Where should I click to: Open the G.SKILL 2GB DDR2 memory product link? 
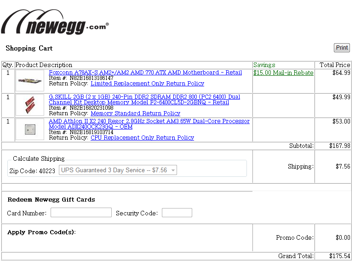pyautogui.click(x=144, y=100)
